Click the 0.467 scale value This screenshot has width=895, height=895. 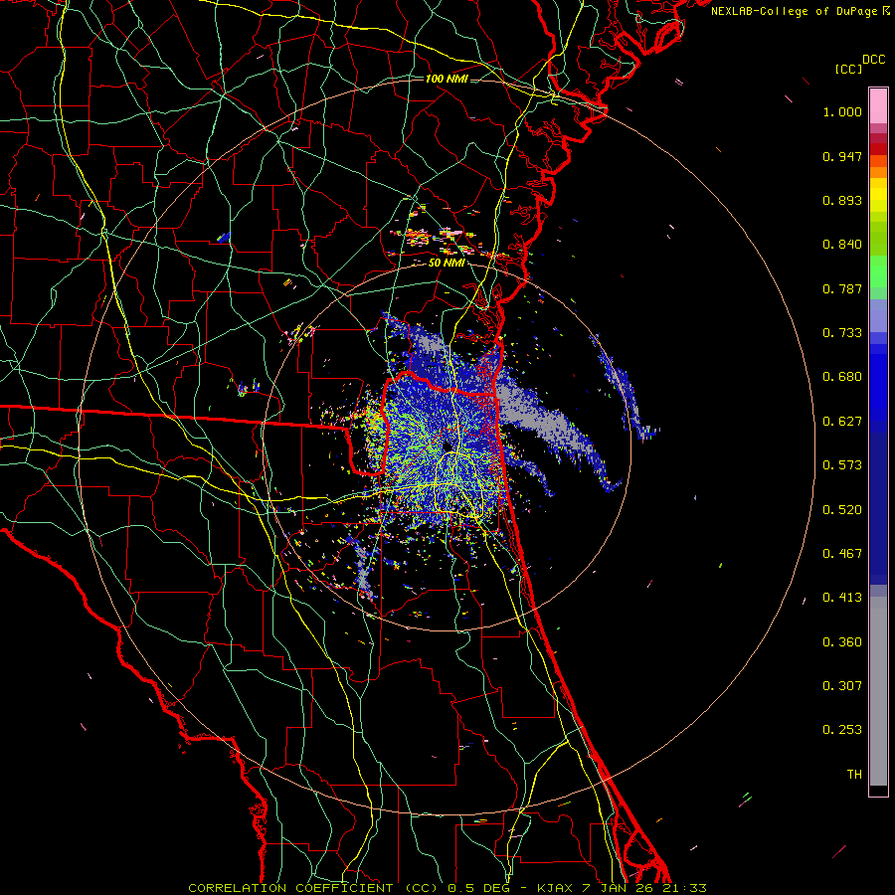pos(842,554)
